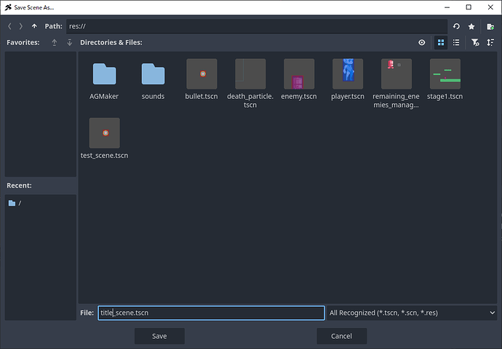Viewport: 502px width, 349px height.
Task: Click the forward navigation arrow
Action: tap(21, 26)
